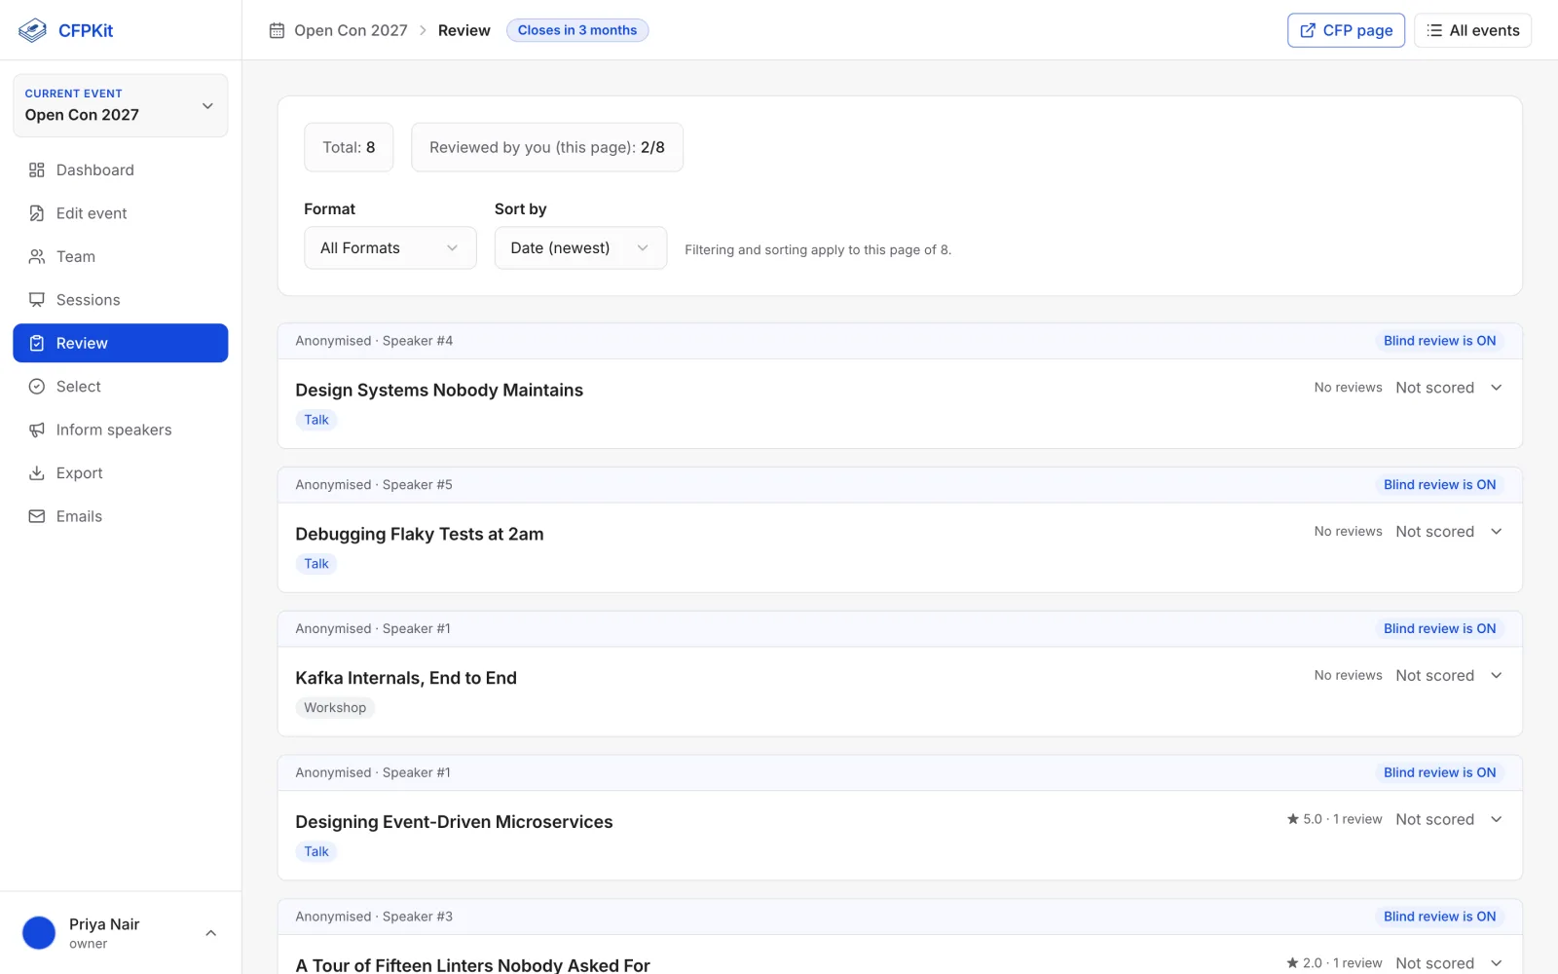Screen dimensions: 1558x974
Task: Click Priya Nair's blue avatar
Action: click(39, 932)
